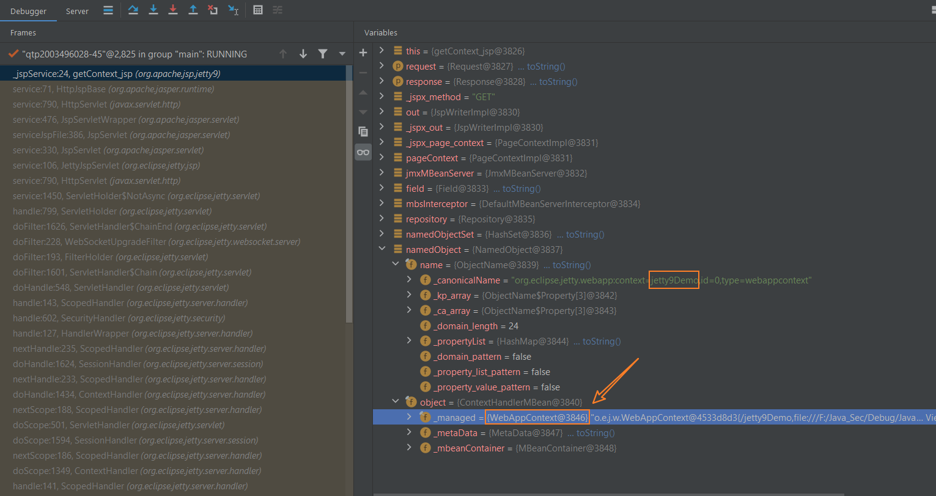Click the Run to Cursor icon
The height and width of the screenshot is (496, 936).
coord(233,10)
